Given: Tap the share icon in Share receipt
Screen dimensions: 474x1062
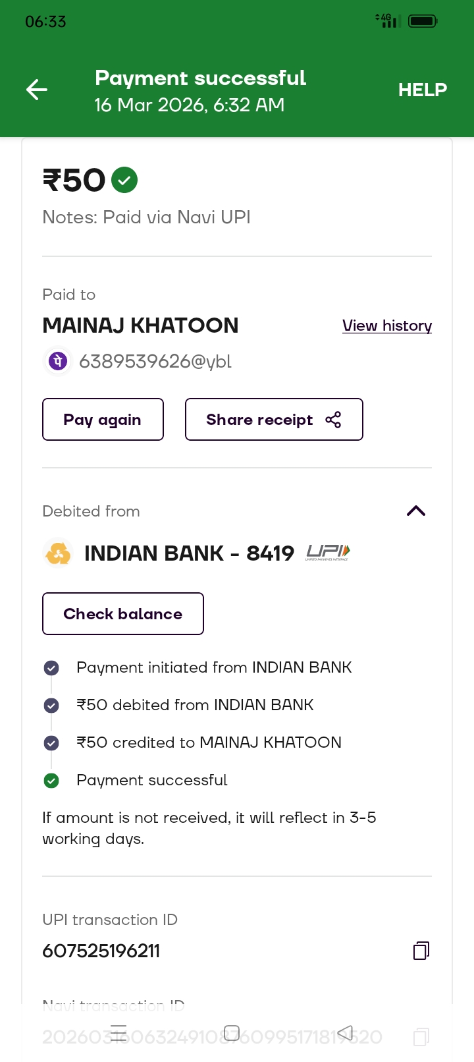Looking at the screenshot, I should tap(333, 420).
